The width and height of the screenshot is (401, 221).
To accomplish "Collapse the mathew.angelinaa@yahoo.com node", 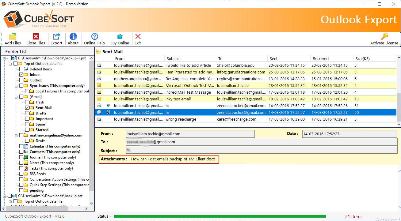I will 16,135.
